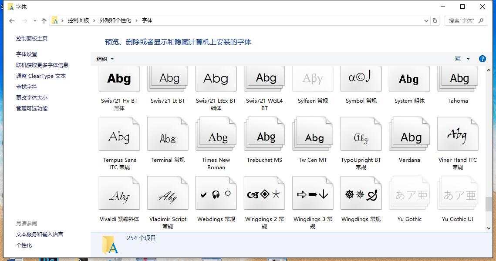Viewport: 496px width, 261px height.
Task: Select the Tahoma font icon
Action: [458, 79]
